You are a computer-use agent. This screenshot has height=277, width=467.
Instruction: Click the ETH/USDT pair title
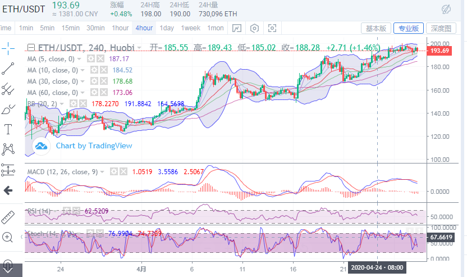click(x=24, y=9)
